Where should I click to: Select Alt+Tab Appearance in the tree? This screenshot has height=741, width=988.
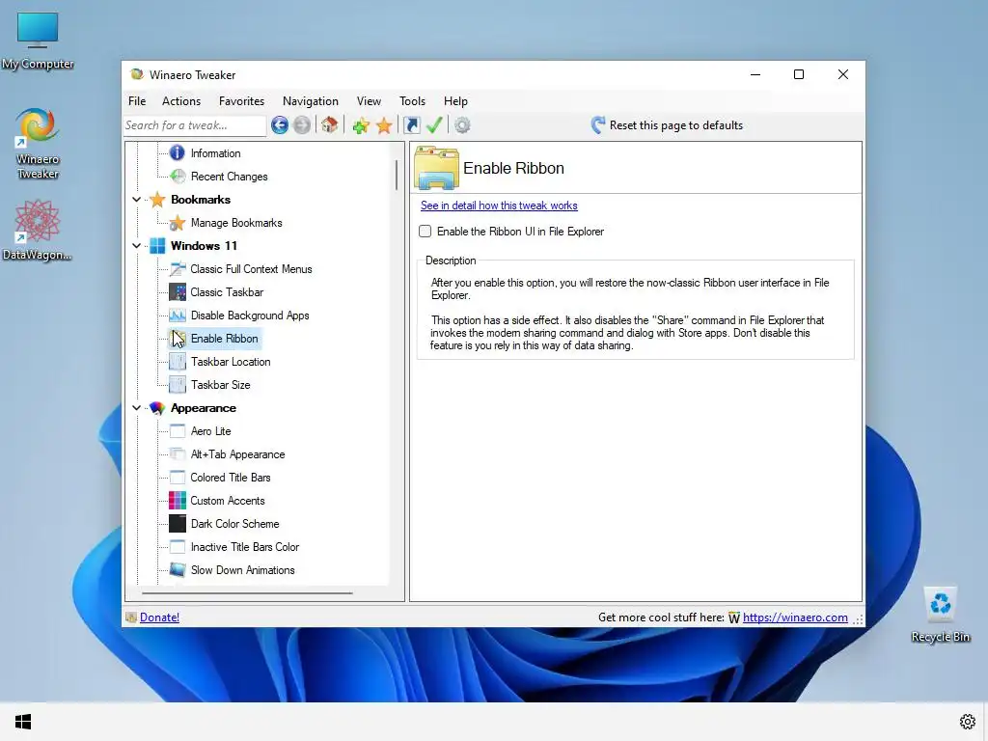tap(237, 454)
